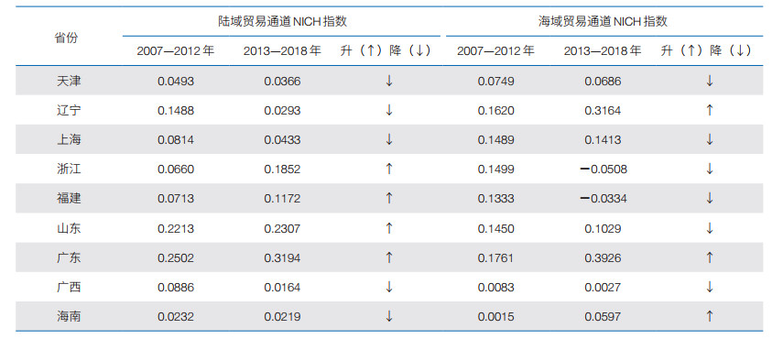Choose 0.0713 in the 福建 row
This screenshot has height=339, width=783.
pyautogui.click(x=176, y=199)
